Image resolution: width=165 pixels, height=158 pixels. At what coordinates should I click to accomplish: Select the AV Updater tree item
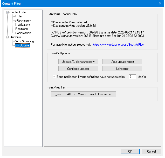(x=22, y=45)
